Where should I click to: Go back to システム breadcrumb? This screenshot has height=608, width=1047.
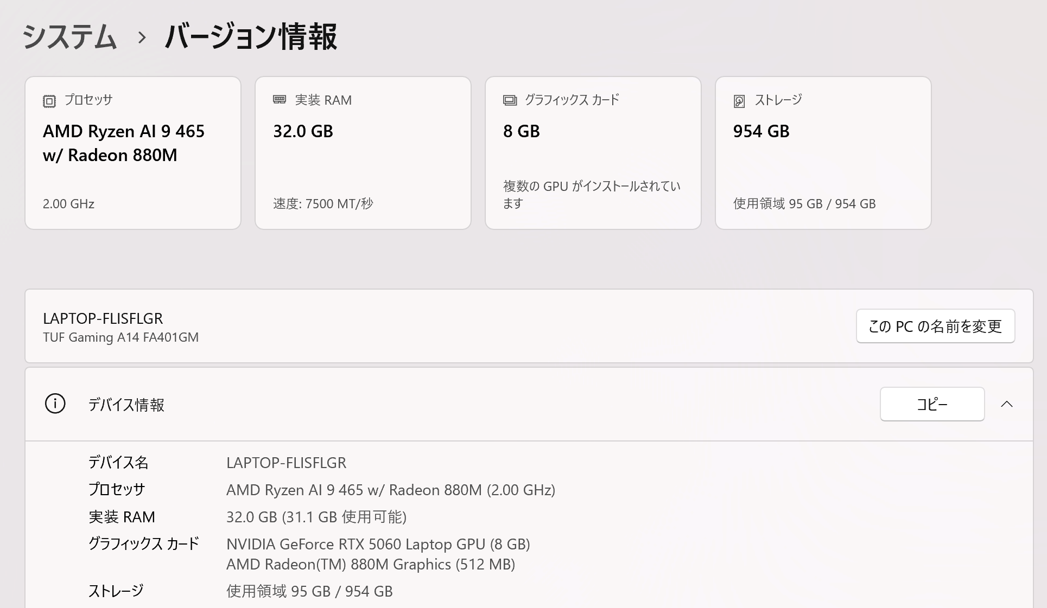[x=69, y=37]
